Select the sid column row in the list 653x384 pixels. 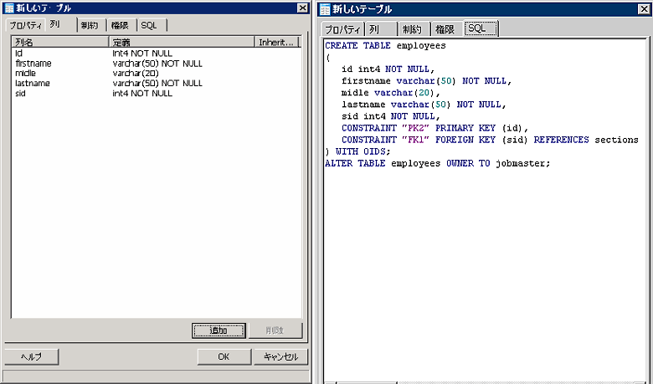[21, 94]
